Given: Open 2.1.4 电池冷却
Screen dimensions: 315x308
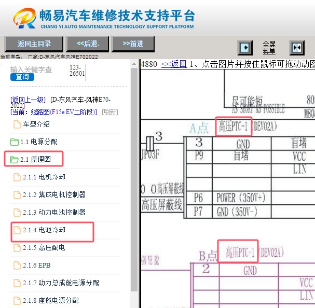Looking at the screenshot, I should coord(44,230).
